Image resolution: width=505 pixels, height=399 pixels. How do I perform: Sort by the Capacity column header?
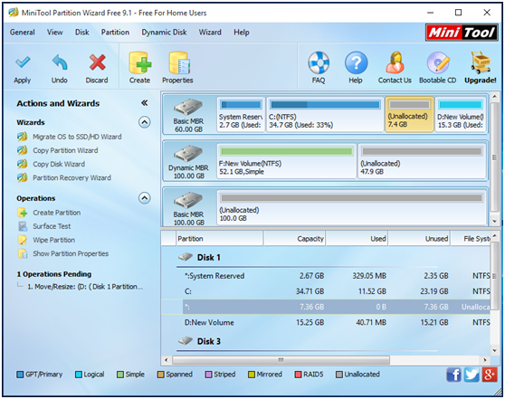(x=294, y=239)
